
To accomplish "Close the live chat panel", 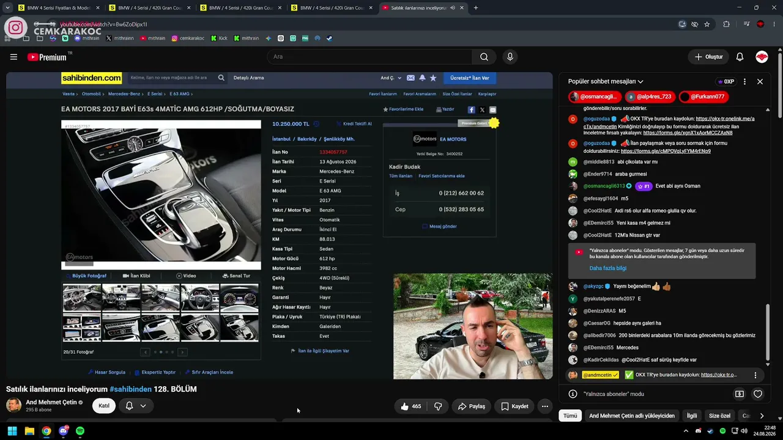I will click(x=760, y=81).
